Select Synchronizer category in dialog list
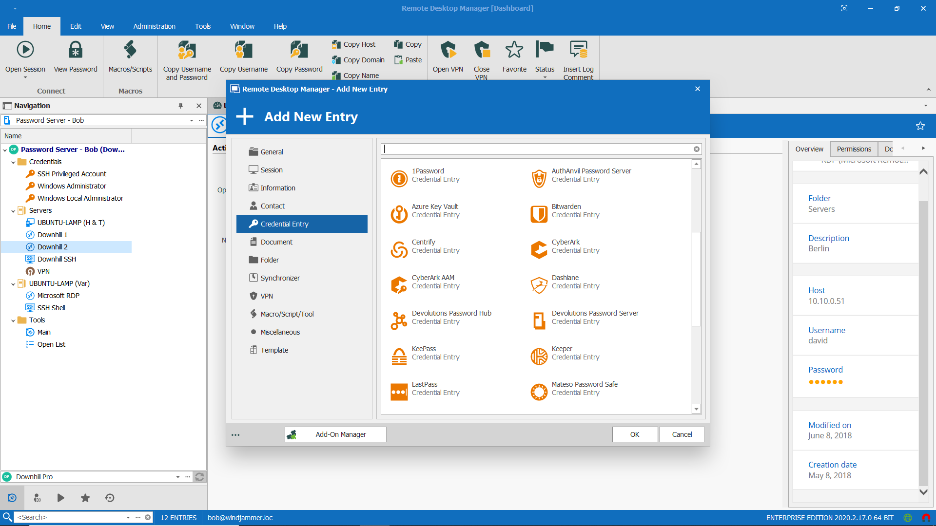This screenshot has height=526, width=936. 302,278
